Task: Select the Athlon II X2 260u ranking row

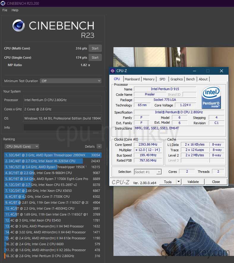Action: (x=53, y=250)
